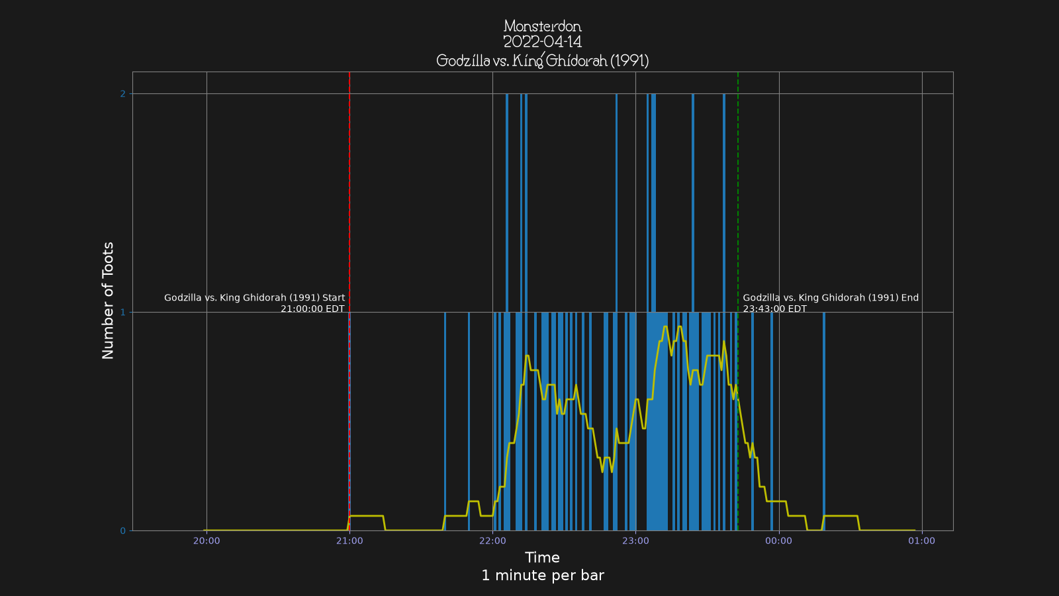Screen dimensions: 1059x596
Task: Click the date '2022-04-14' in the title
Action: point(543,42)
